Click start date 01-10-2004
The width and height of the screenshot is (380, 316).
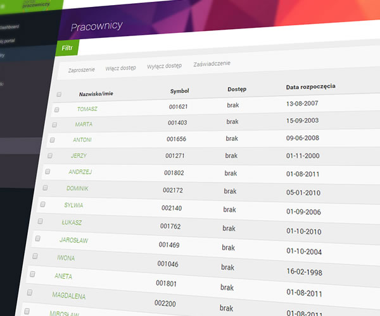pos(304,252)
